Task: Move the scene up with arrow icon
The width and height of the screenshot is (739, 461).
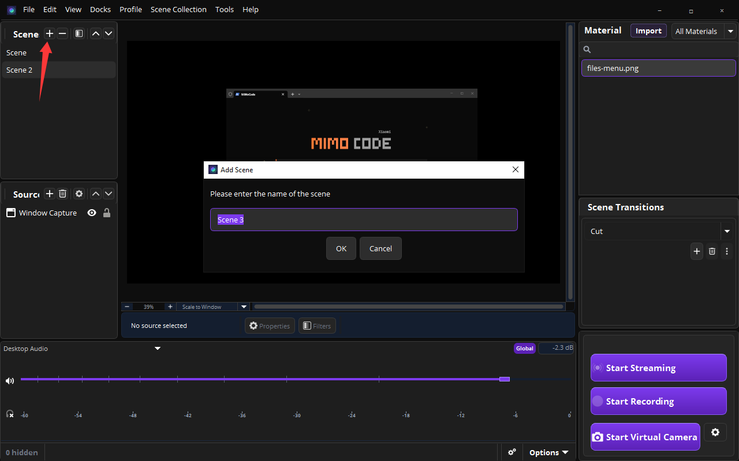Action: pyautogui.click(x=96, y=34)
